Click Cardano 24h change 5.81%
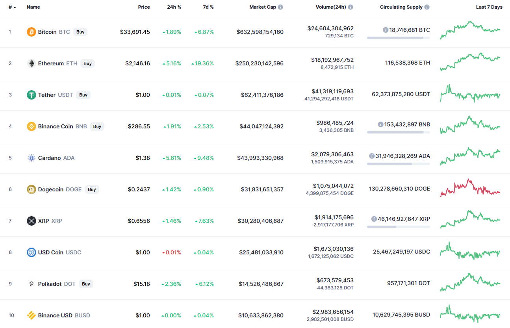Image resolution: width=510 pixels, height=328 pixels. click(172, 158)
